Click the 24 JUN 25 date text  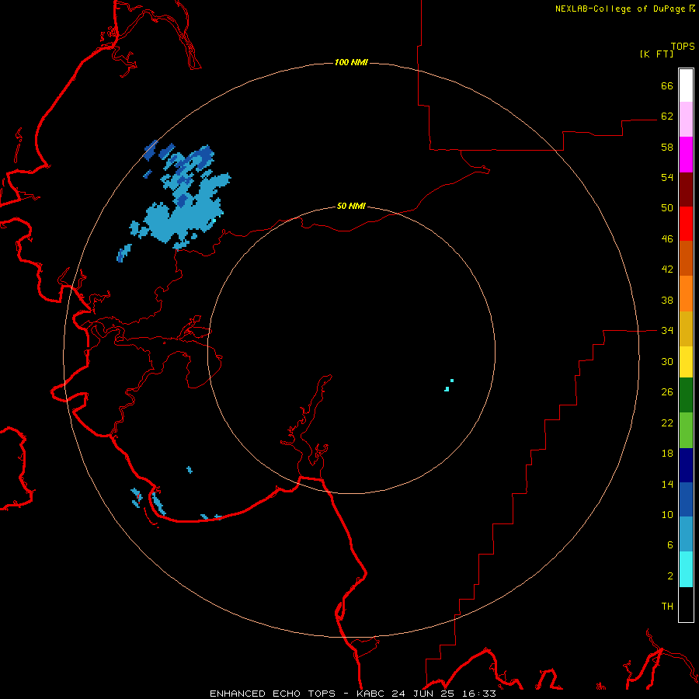[423, 694]
